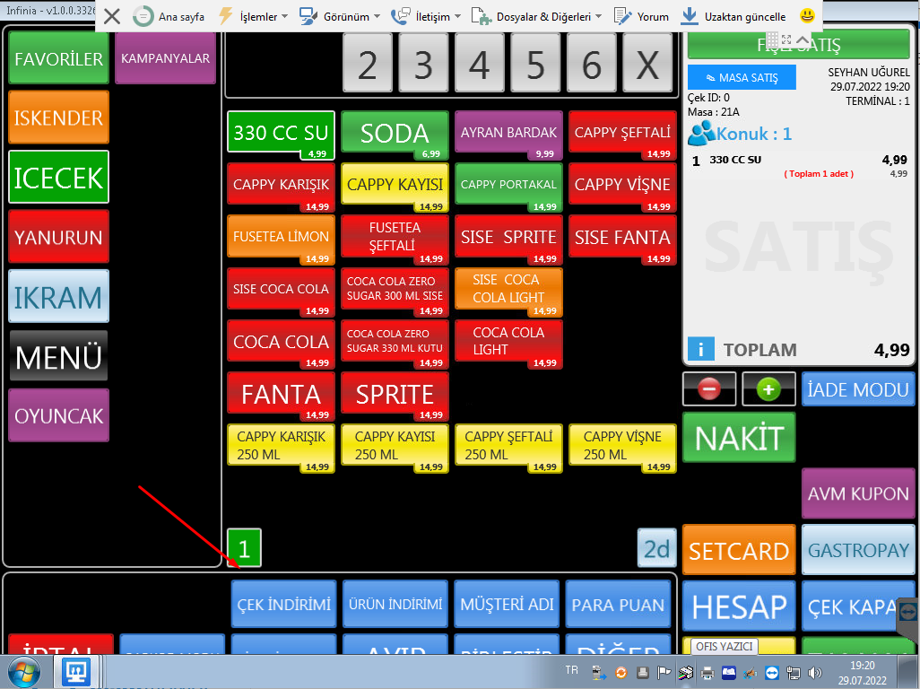
Task: Add AYRAN BARDAK product
Action: [508, 135]
